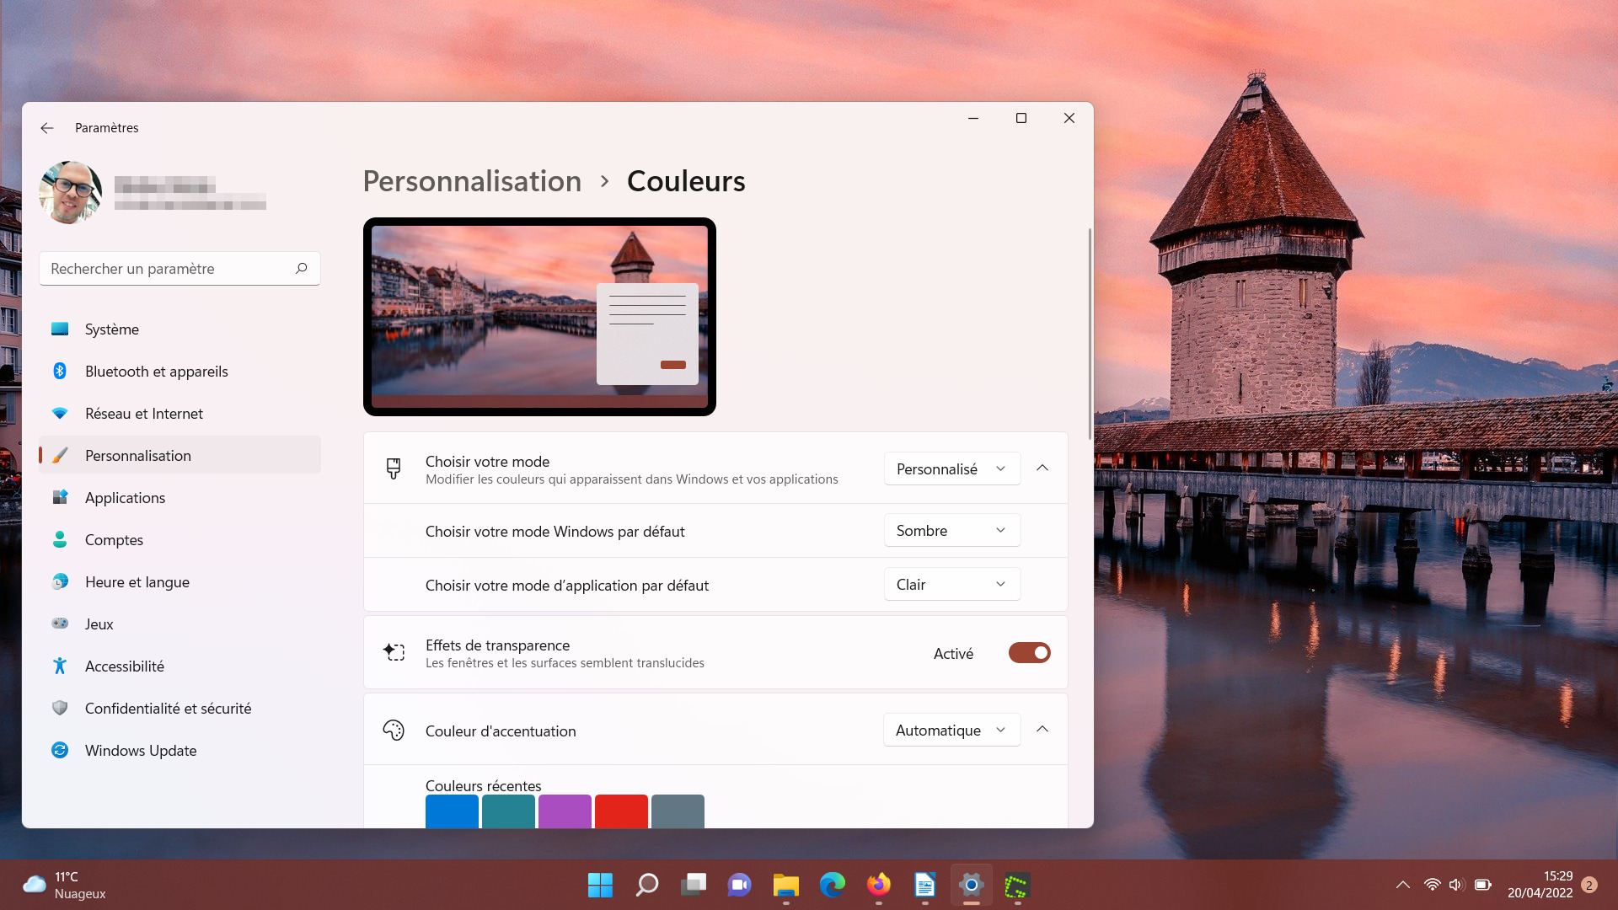Toggle Effets de transparence off
Screen dimensions: 1618x910
(x=1029, y=652)
